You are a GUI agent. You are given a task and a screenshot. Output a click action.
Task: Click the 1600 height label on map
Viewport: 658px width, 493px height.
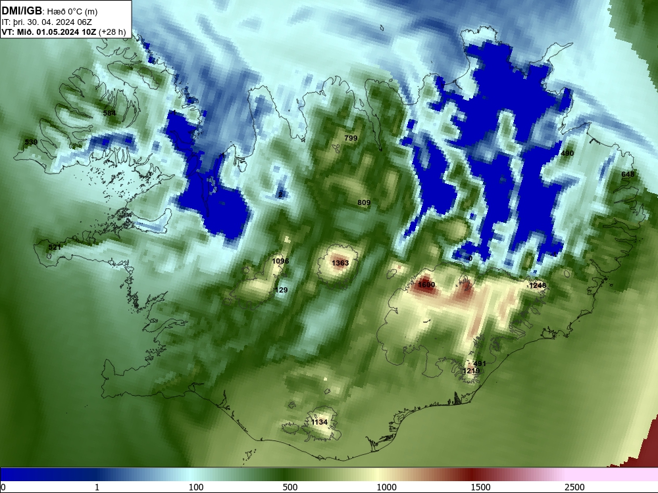point(426,285)
